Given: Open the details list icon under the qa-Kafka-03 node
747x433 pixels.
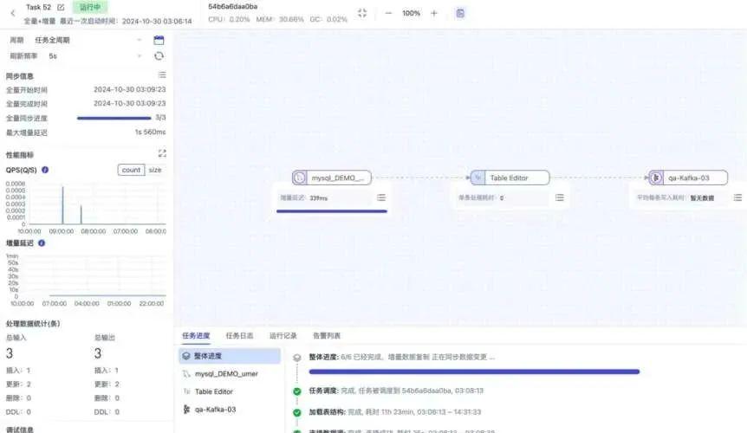Looking at the screenshot, I should pyautogui.click(x=737, y=197).
